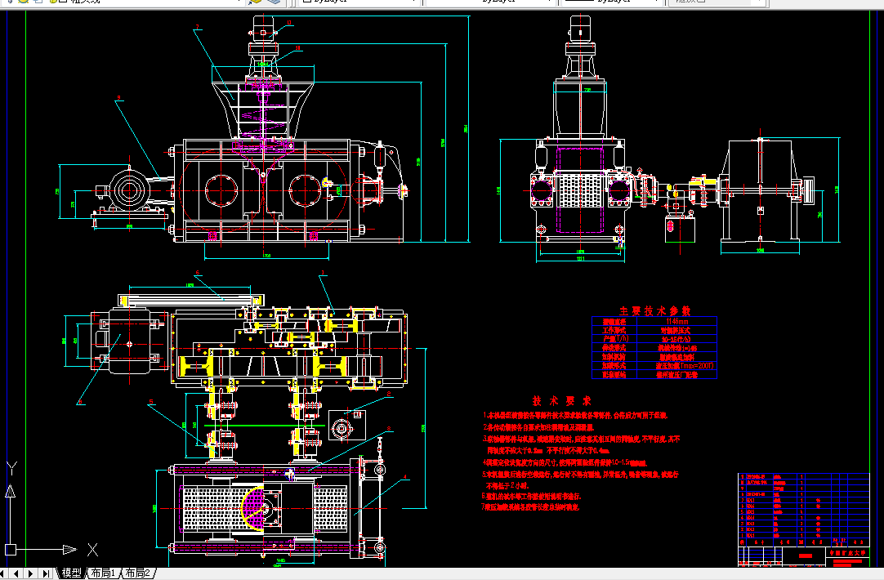884x580 pixels.
Task: Click the UCS axis icon origin square
Action: (10, 549)
